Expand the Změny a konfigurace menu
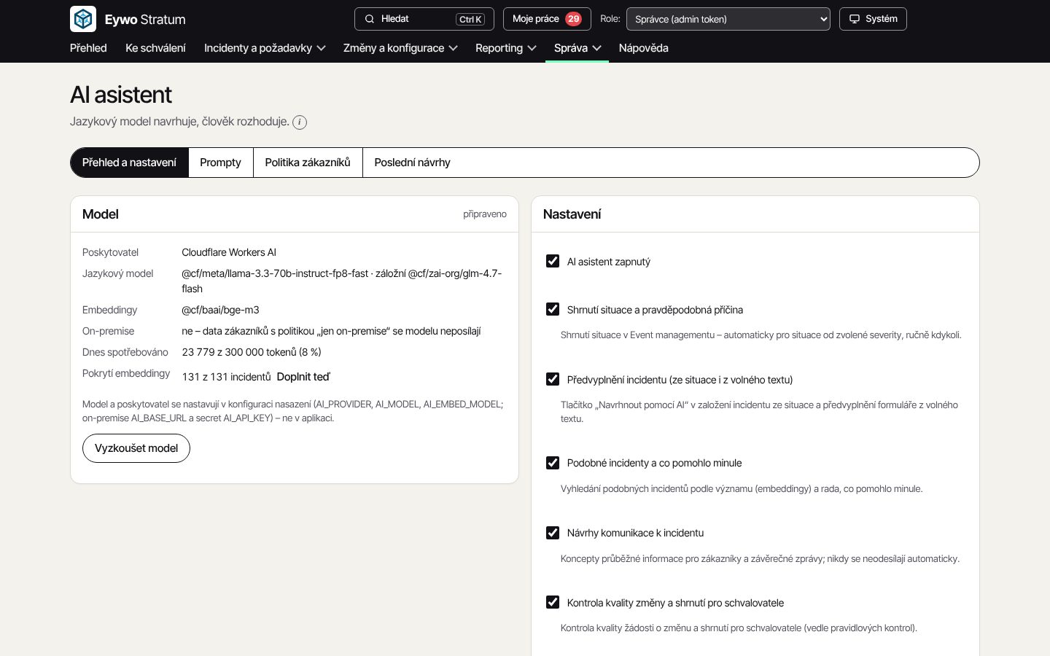 pos(400,48)
